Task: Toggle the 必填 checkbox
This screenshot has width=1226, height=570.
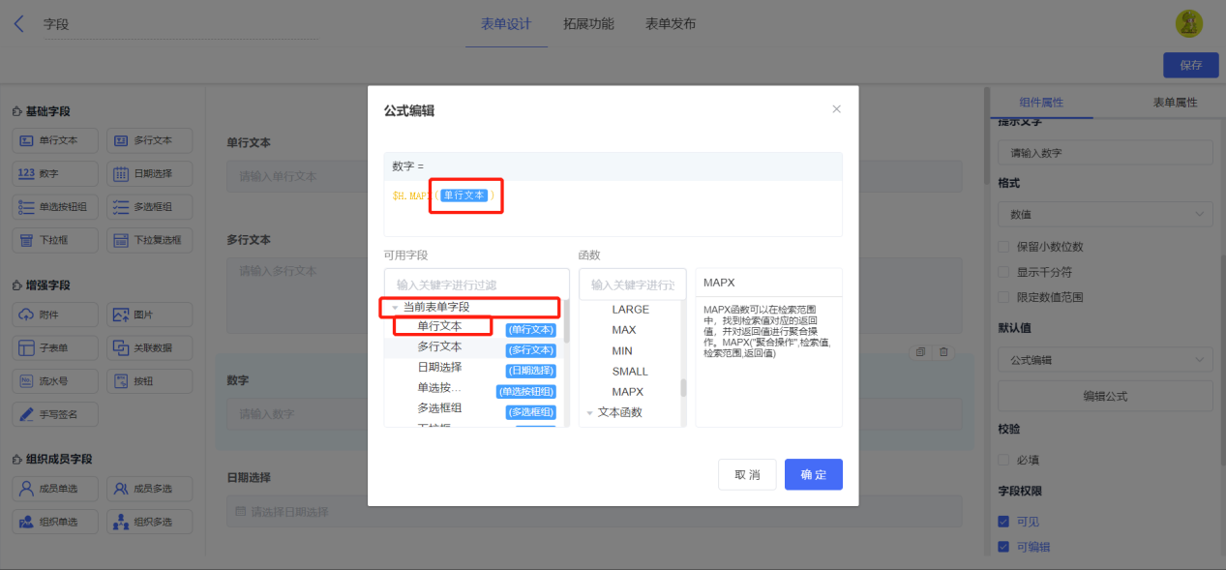Action: [x=1003, y=460]
